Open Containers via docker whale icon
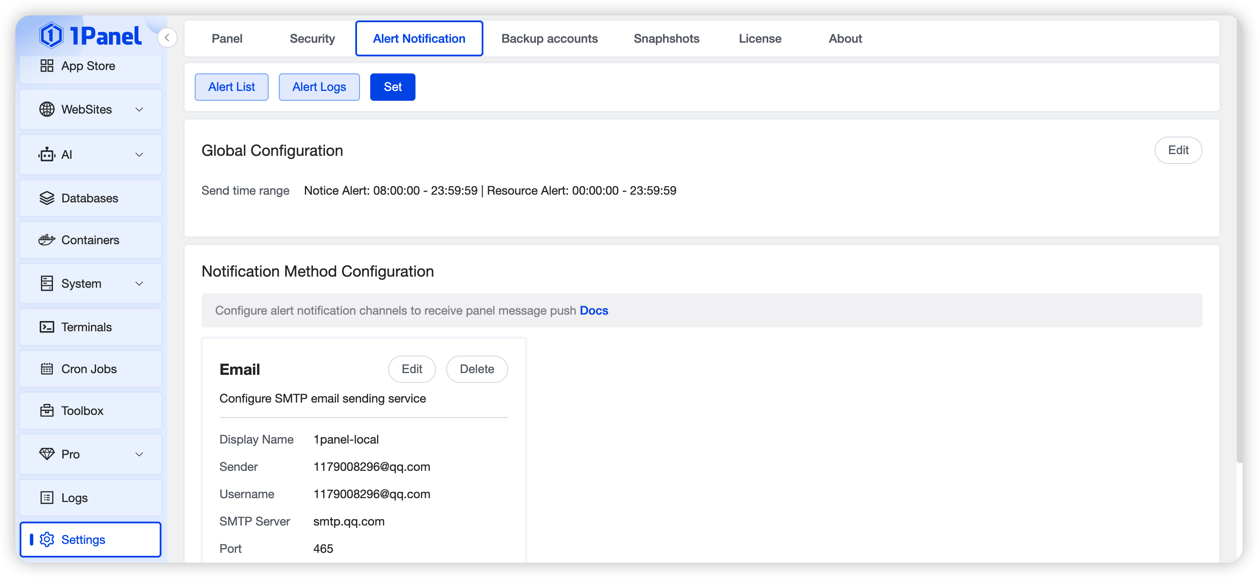 click(47, 239)
